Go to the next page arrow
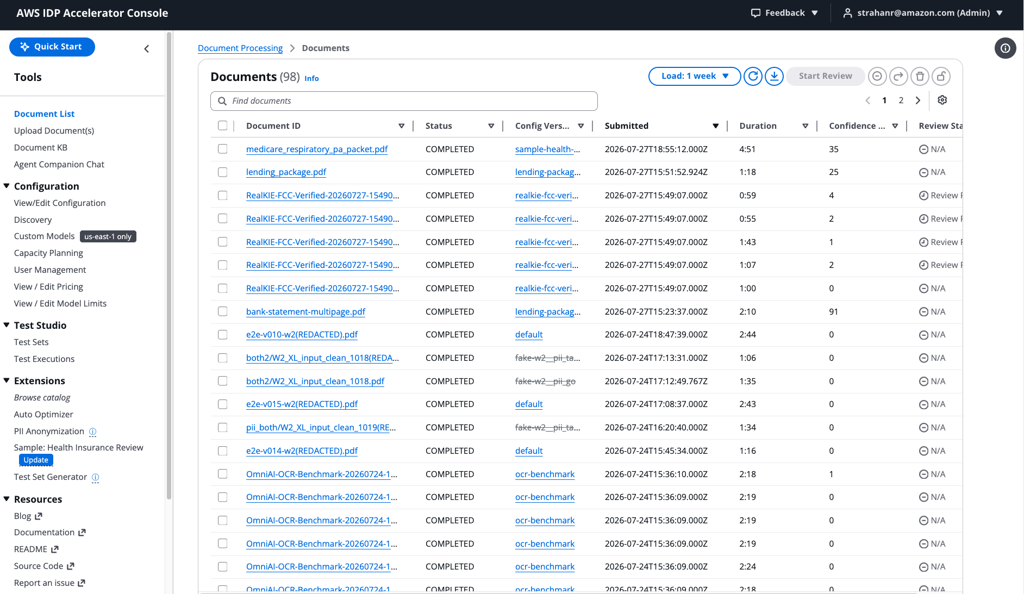Image resolution: width=1024 pixels, height=594 pixels. click(918, 101)
